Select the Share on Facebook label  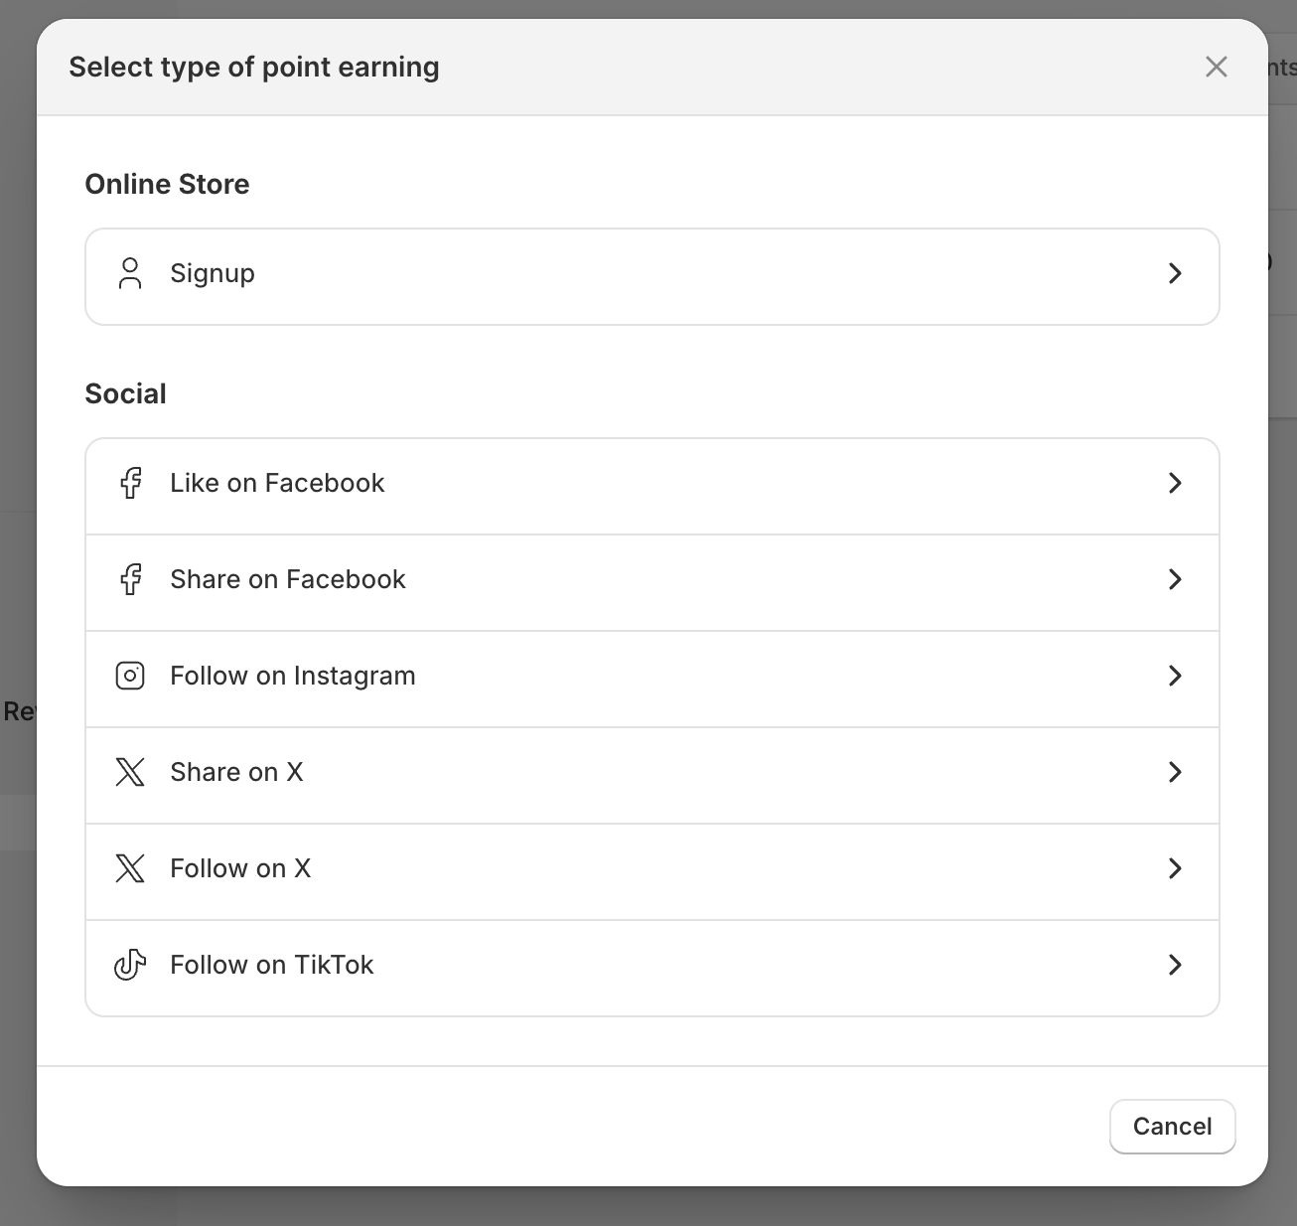click(288, 579)
